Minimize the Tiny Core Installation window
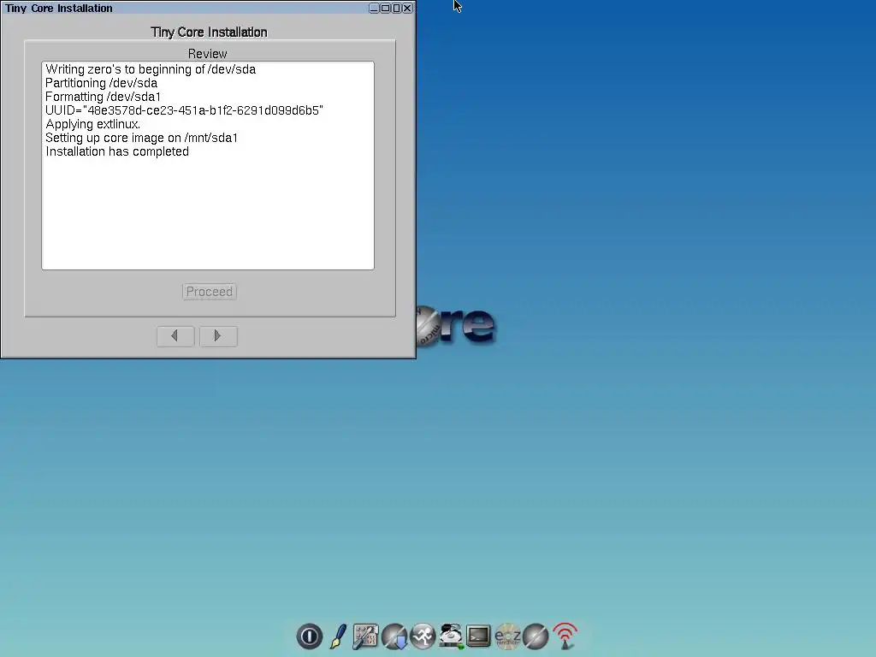This screenshot has height=657, width=876. point(374,8)
